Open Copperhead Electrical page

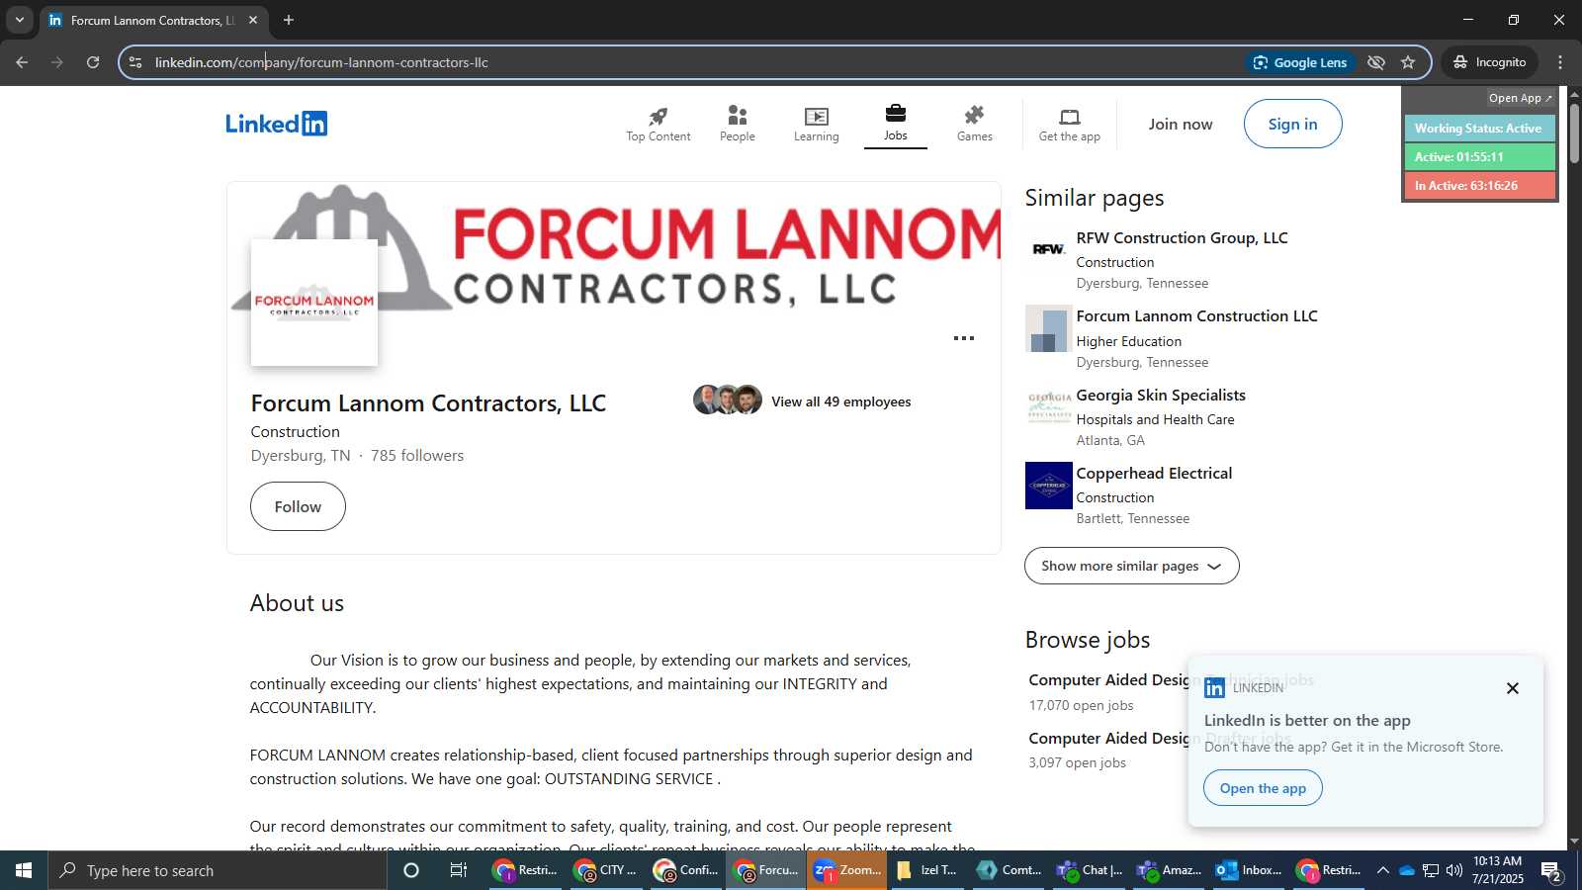tap(1154, 473)
